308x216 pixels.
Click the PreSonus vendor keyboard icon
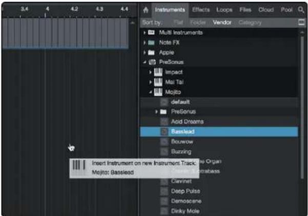point(152,62)
